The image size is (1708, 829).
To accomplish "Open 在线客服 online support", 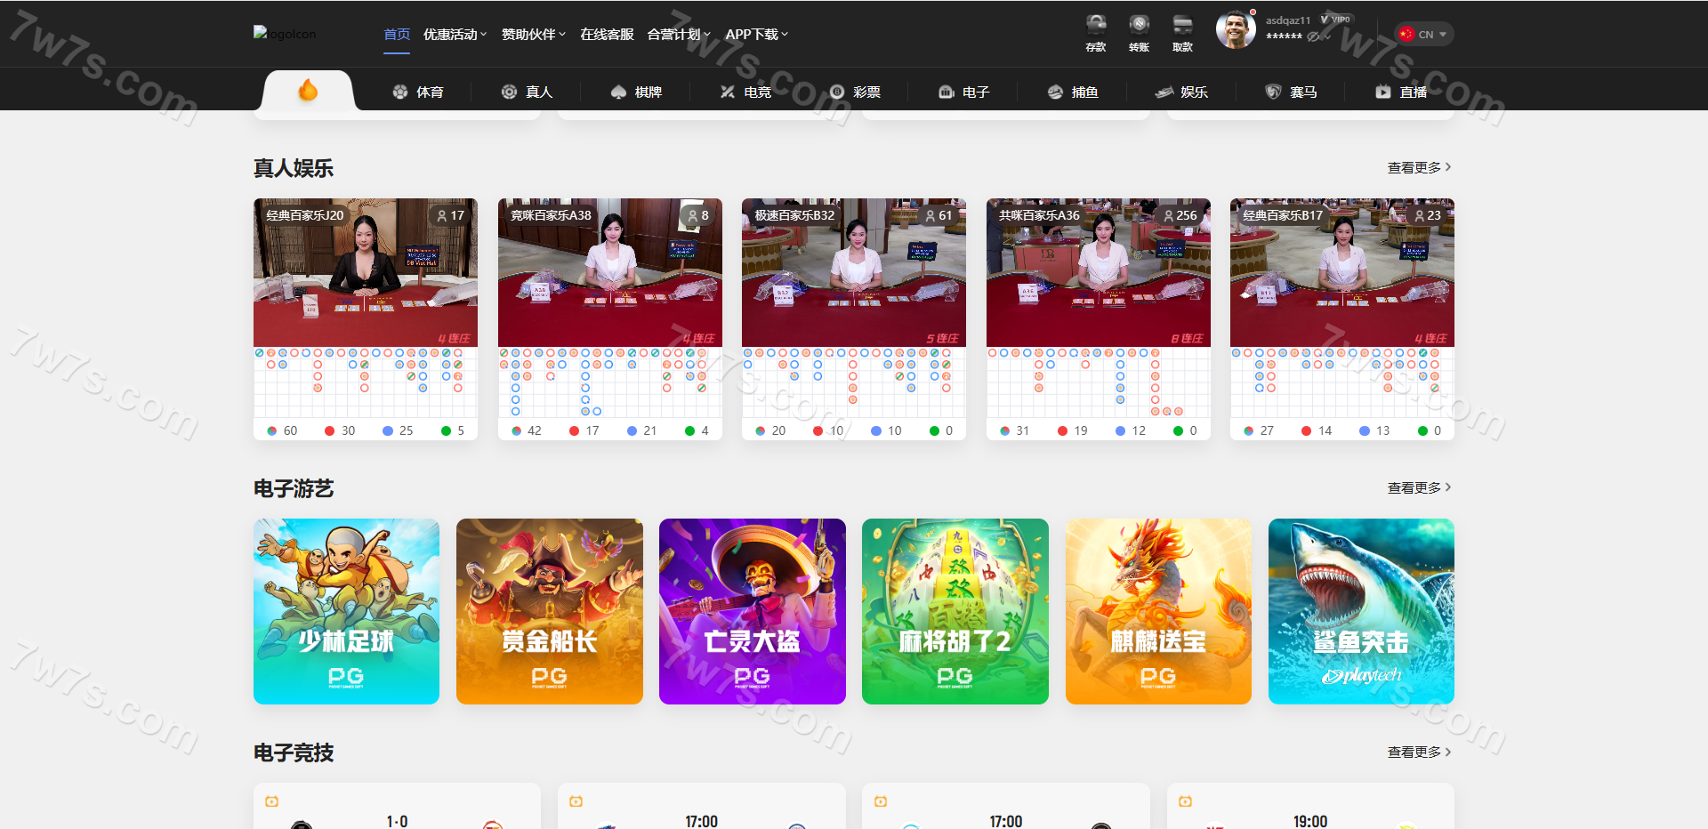I will click(x=607, y=34).
